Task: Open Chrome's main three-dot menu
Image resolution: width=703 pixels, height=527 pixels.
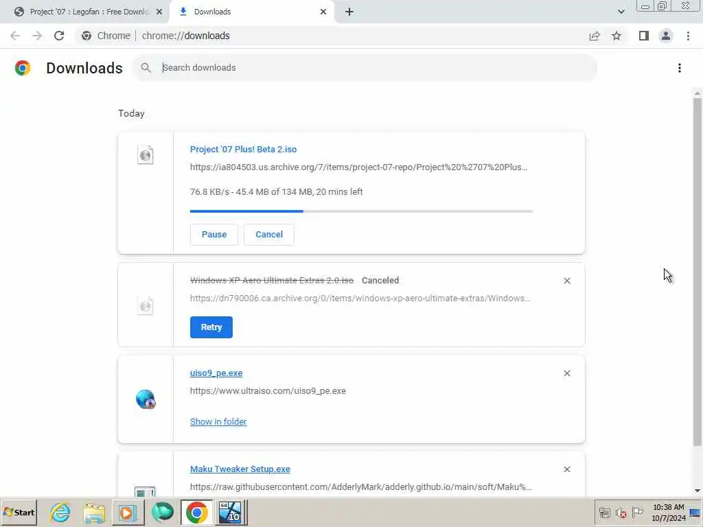Action: click(x=688, y=36)
